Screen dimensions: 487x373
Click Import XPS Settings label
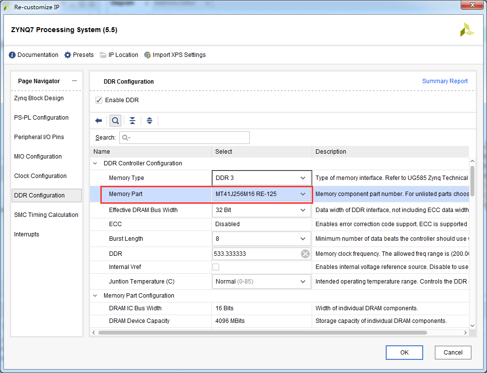point(179,55)
